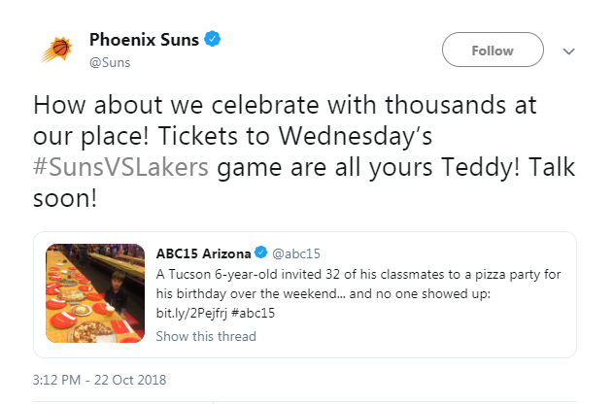This screenshot has width=613, height=404.
Task: Click the ABC15 Arizona account name
Action: [x=203, y=253]
